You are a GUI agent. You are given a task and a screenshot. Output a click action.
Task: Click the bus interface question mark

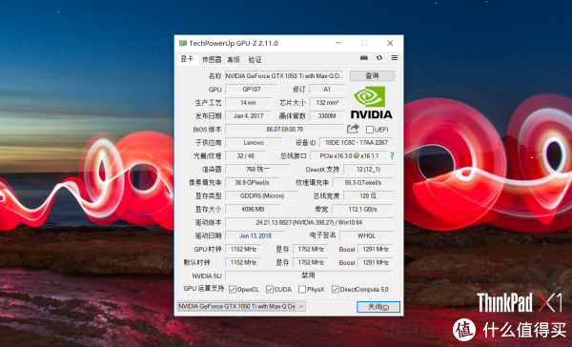point(392,155)
